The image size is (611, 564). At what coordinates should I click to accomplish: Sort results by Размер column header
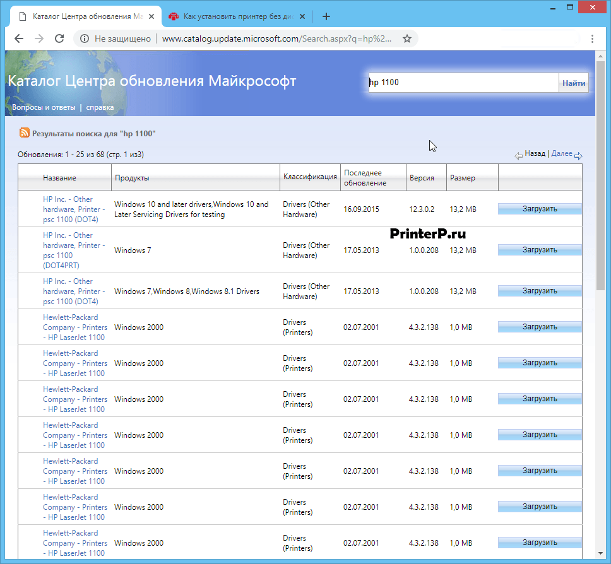click(463, 178)
